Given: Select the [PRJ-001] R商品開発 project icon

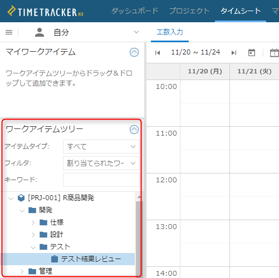Looking at the screenshot, I should point(21,198).
